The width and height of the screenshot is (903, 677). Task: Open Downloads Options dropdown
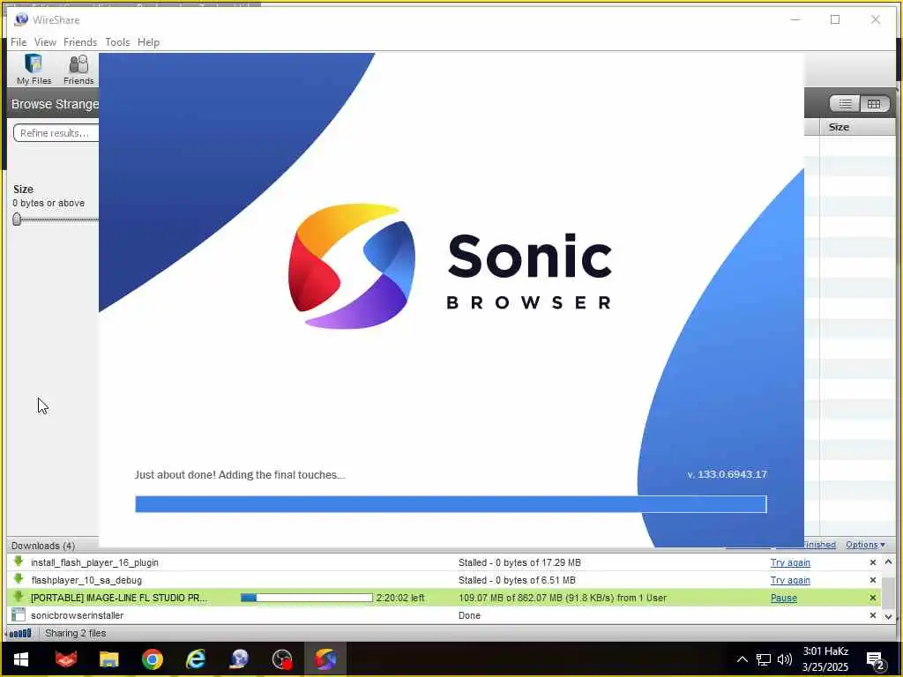865,545
